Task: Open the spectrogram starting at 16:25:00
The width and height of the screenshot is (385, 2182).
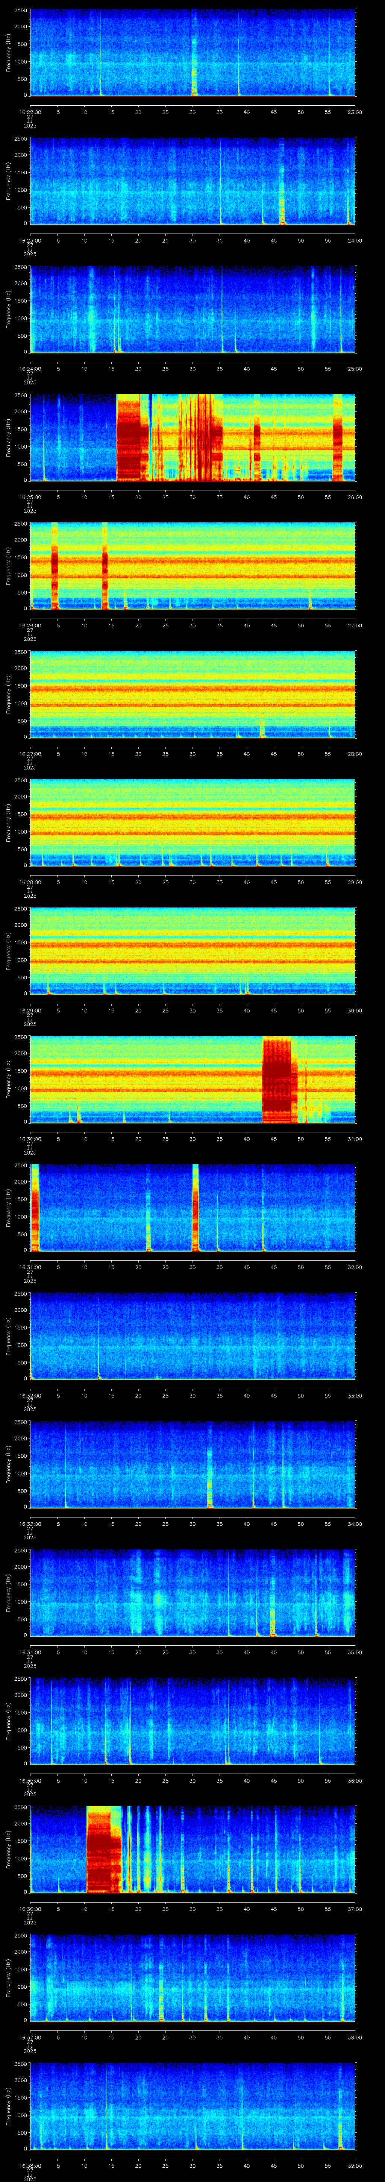Action: pos(192,438)
